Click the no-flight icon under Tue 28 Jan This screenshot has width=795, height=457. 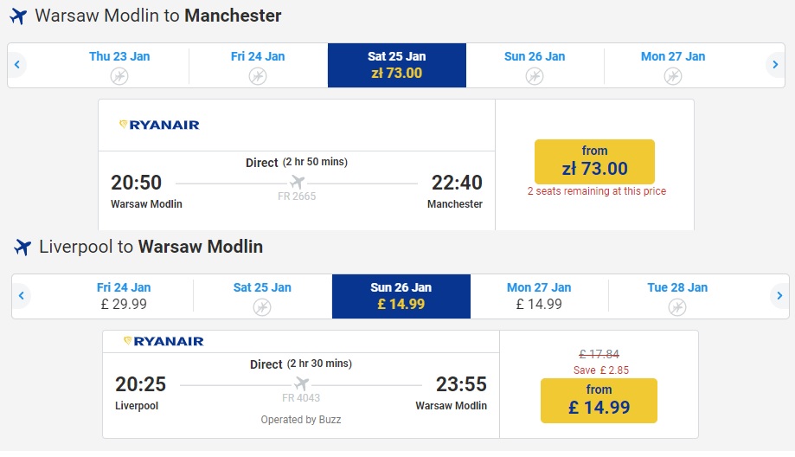pos(677,307)
